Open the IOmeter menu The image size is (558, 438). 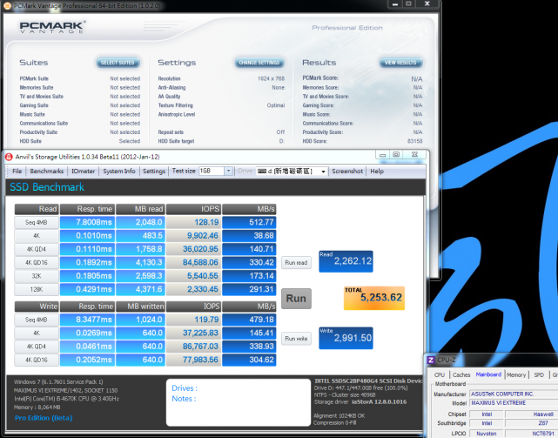pos(84,172)
